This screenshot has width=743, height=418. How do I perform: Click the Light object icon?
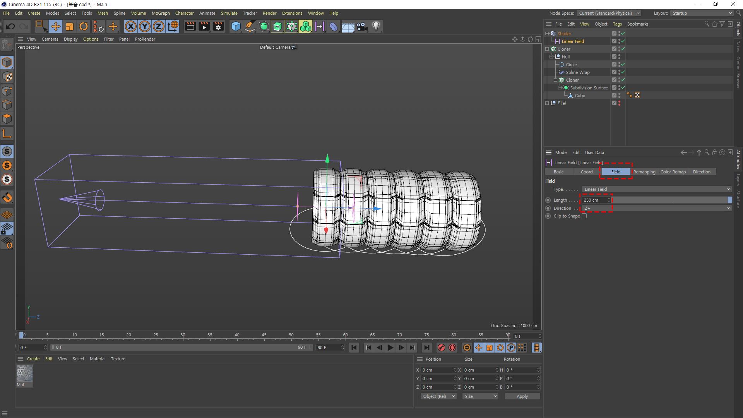(x=376, y=26)
